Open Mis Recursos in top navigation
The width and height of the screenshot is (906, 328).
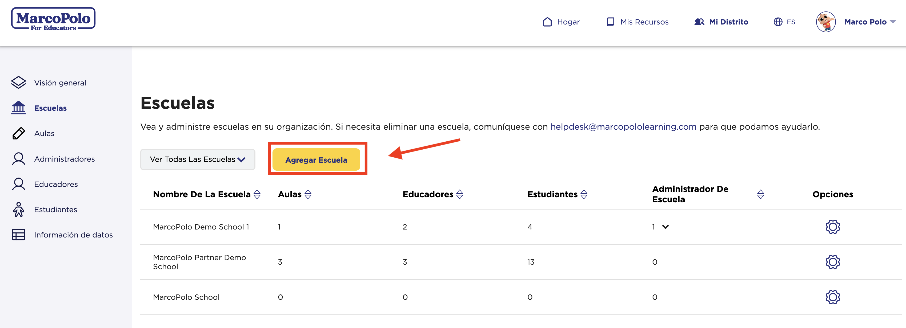[x=644, y=22]
